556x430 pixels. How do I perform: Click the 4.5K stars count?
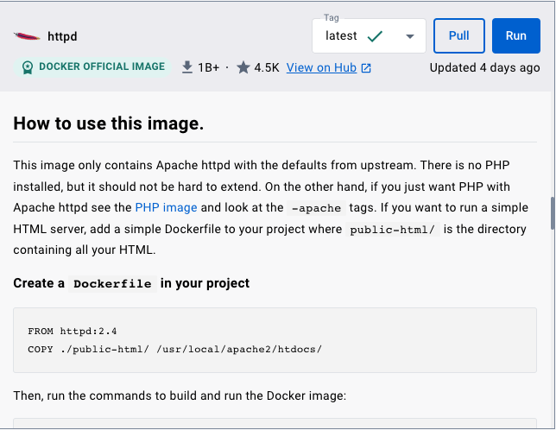pos(267,67)
